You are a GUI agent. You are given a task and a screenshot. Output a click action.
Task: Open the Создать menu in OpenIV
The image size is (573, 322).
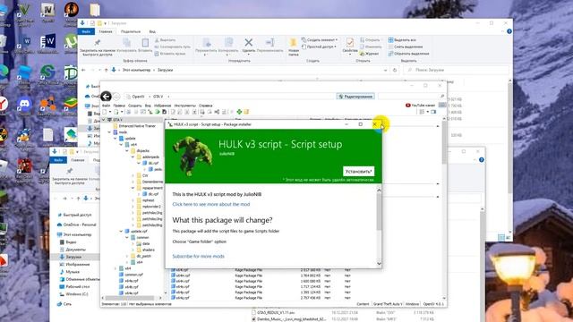pyautogui.click(x=135, y=106)
